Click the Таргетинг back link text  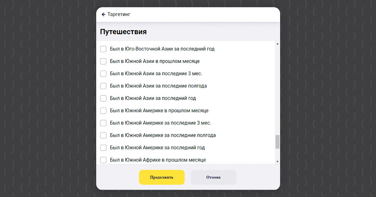[x=119, y=14]
